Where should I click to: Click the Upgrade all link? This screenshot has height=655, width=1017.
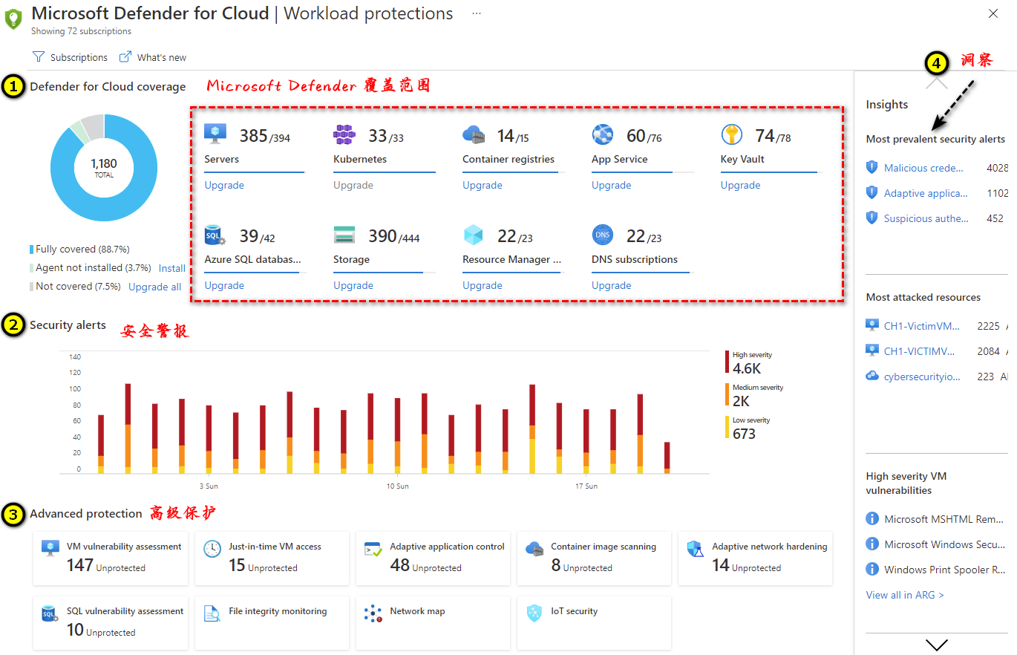tap(154, 287)
